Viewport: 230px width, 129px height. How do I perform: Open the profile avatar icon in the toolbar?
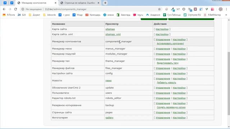220,9
